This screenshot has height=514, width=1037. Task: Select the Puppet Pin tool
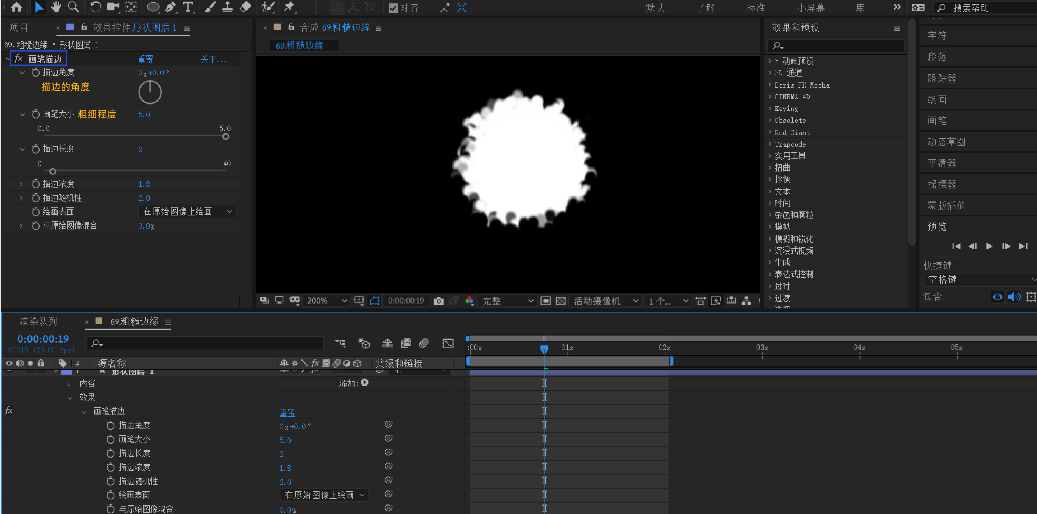[289, 7]
